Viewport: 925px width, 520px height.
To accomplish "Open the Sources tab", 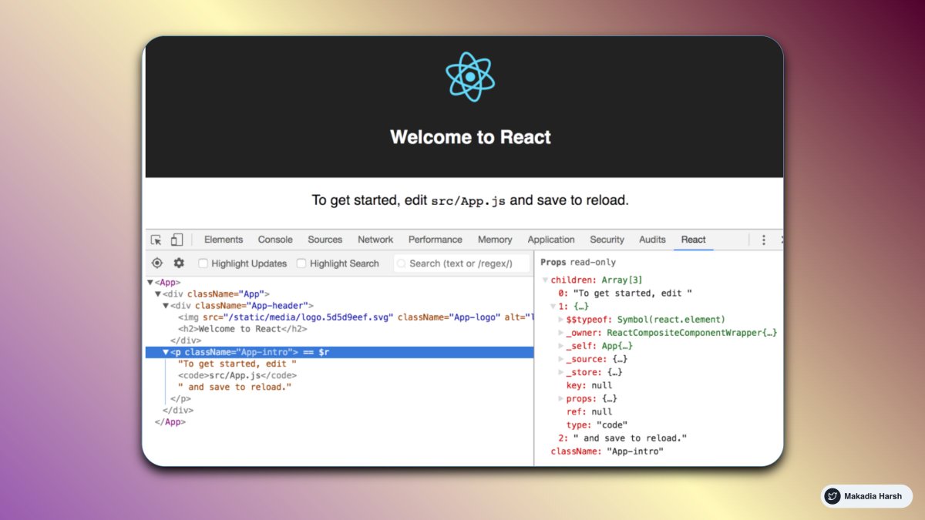I will coord(325,240).
